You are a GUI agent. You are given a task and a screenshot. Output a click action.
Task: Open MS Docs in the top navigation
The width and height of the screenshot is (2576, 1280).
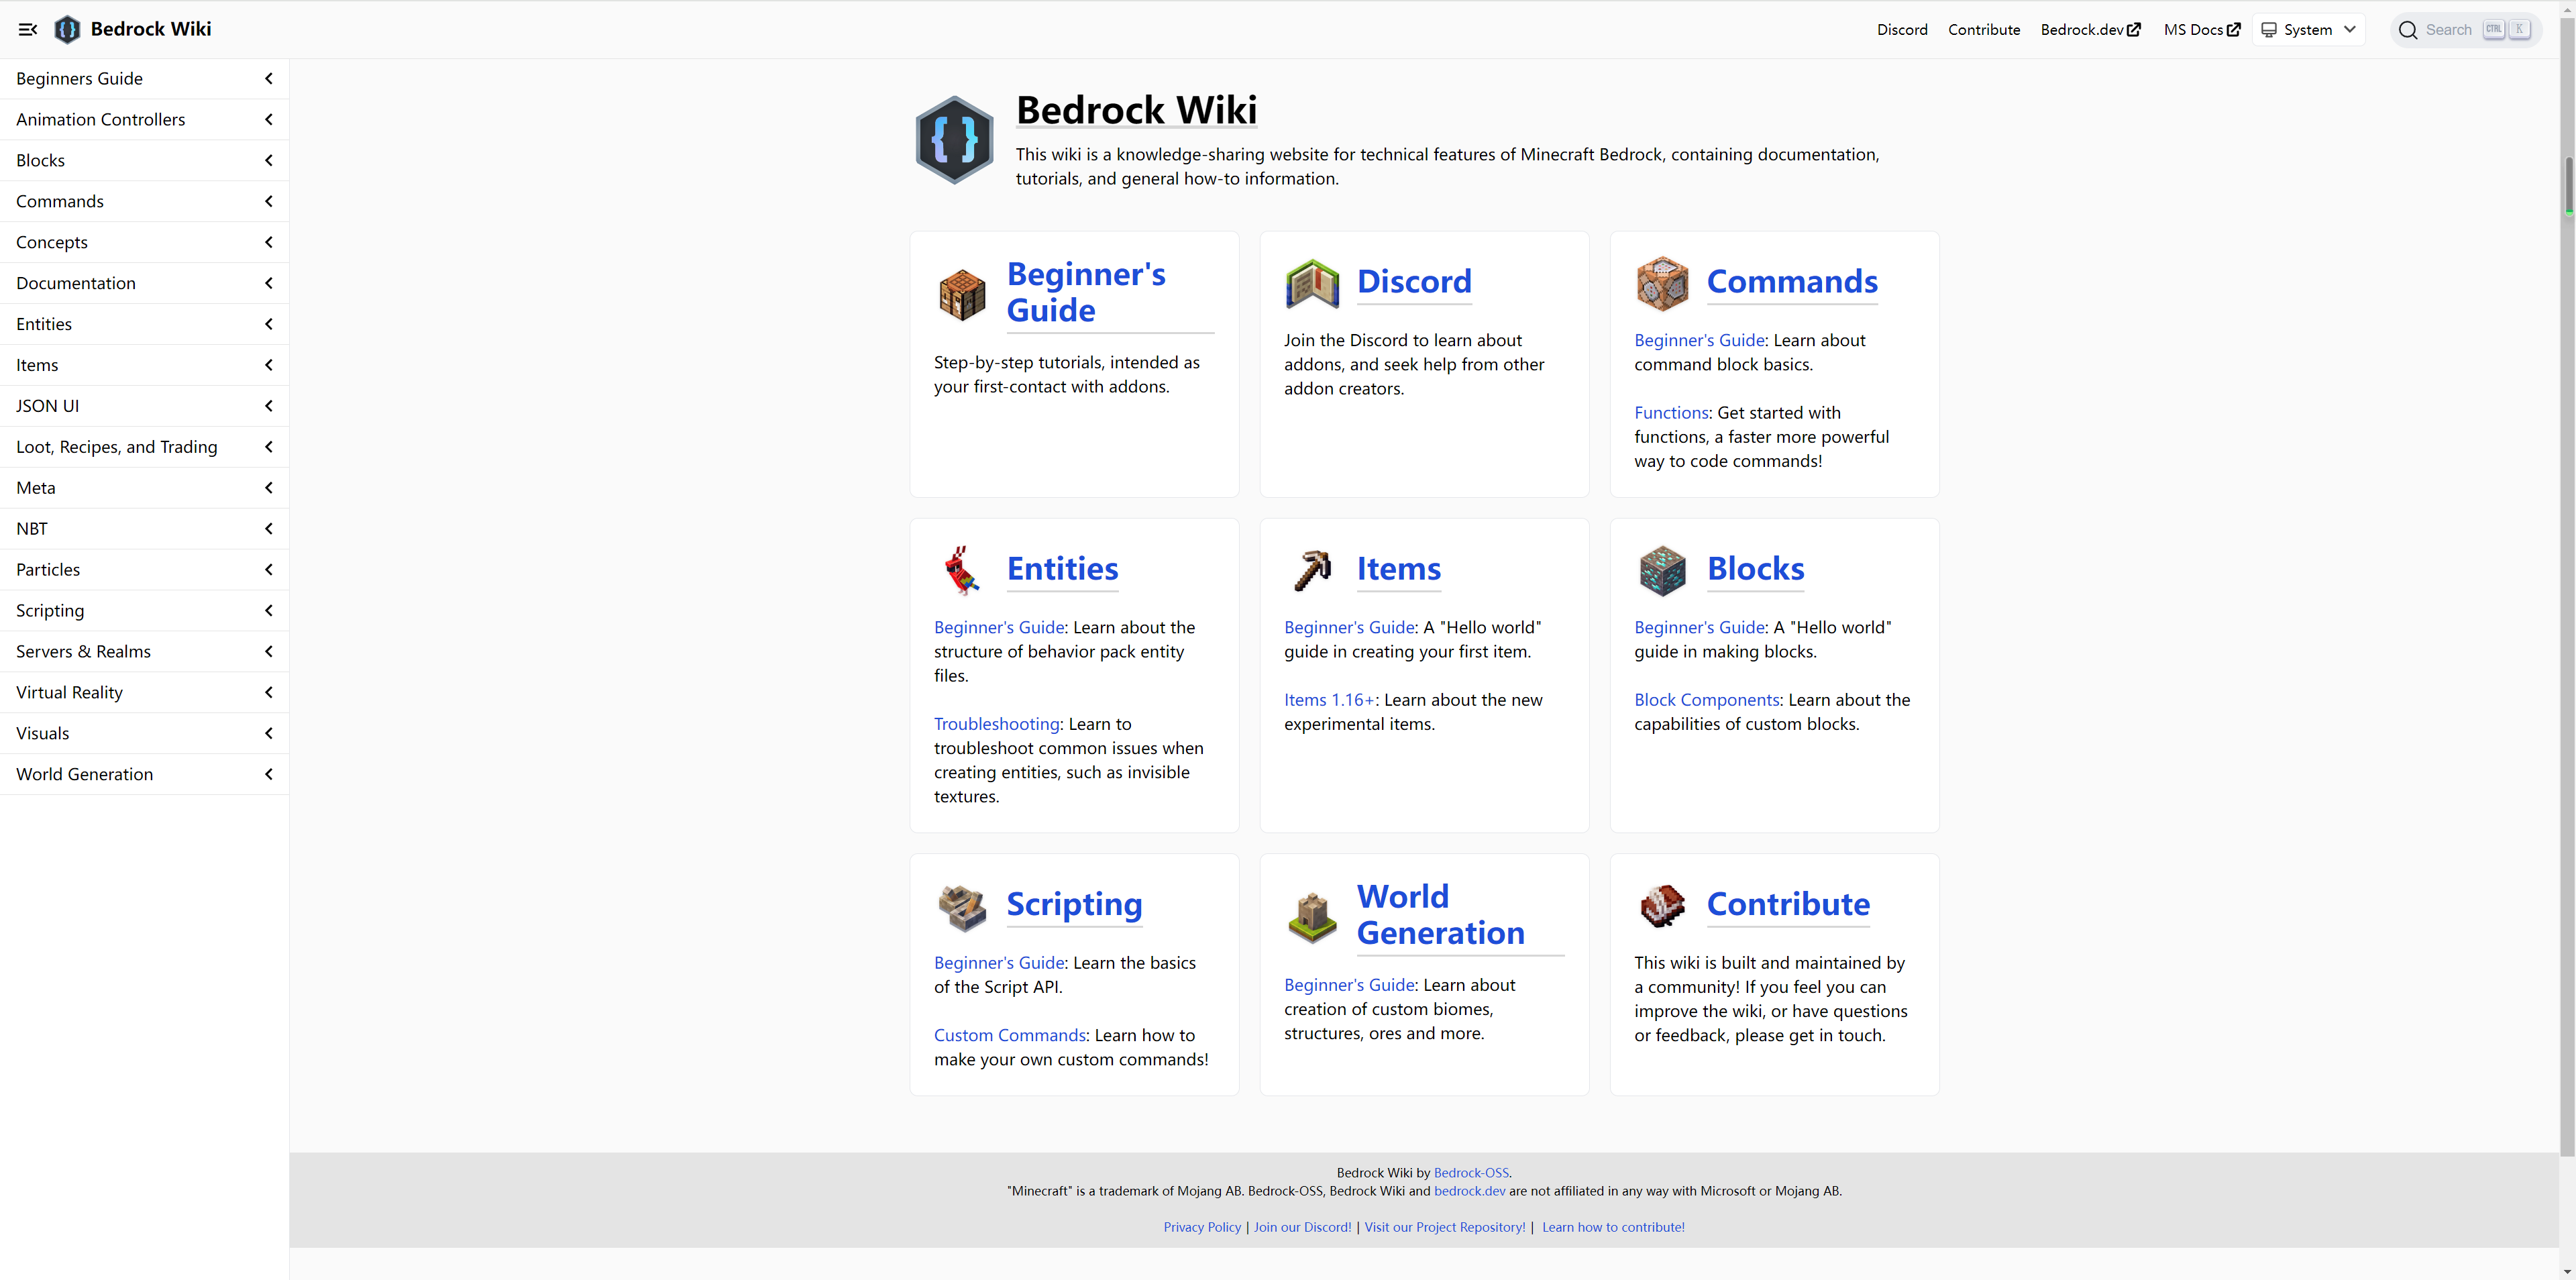[2202, 30]
